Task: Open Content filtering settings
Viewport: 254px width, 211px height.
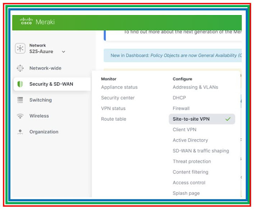Action: [x=190, y=172]
